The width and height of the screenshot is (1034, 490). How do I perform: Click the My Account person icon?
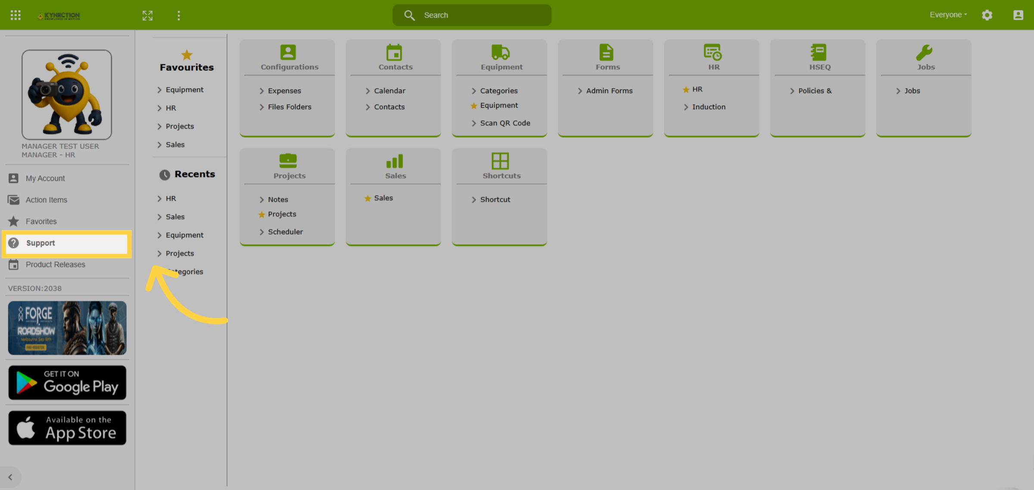click(14, 178)
